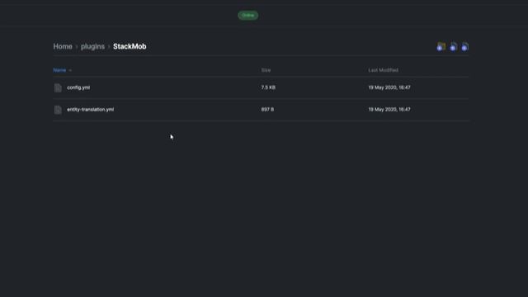Click the rightmost file action icon in toolbar
This screenshot has width=528, height=297.
tap(465, 47)
